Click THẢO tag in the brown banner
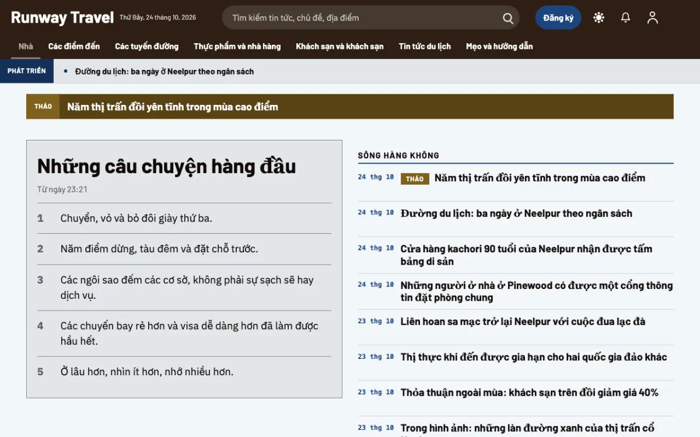The image size is (700, 437). pos(43,107)
